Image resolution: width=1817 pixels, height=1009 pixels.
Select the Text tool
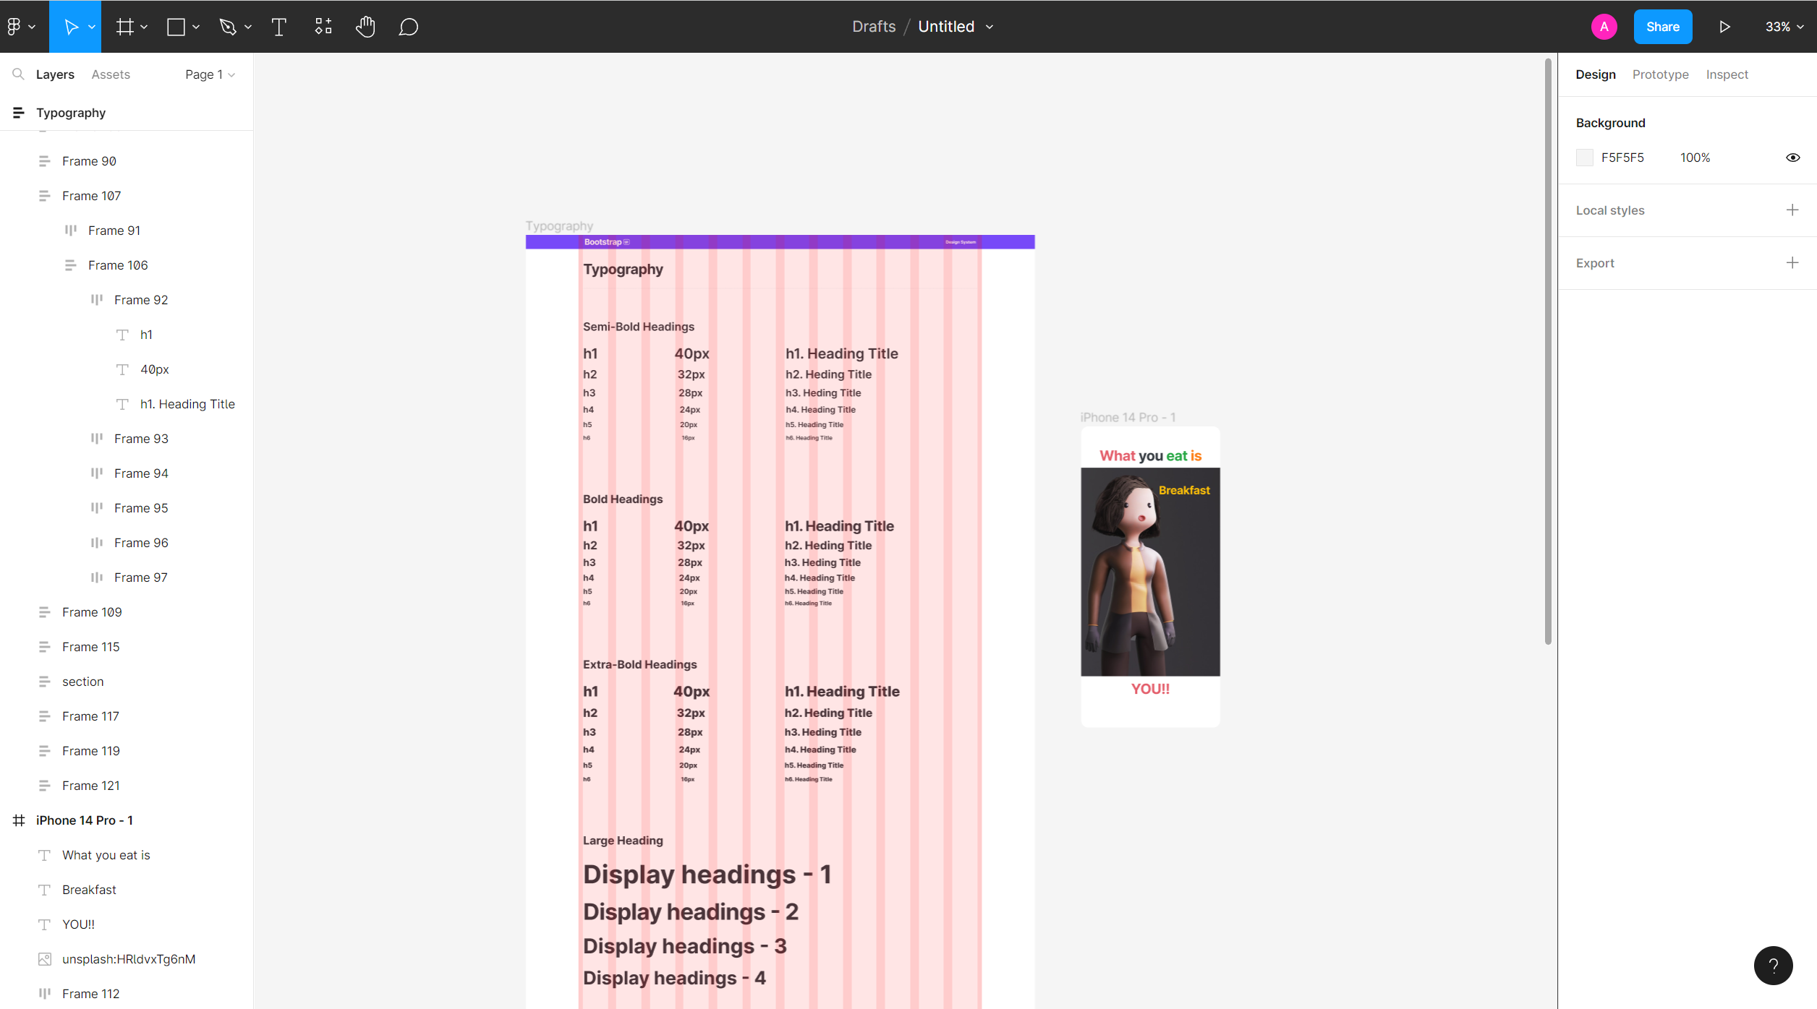click(x=278, y=27)
